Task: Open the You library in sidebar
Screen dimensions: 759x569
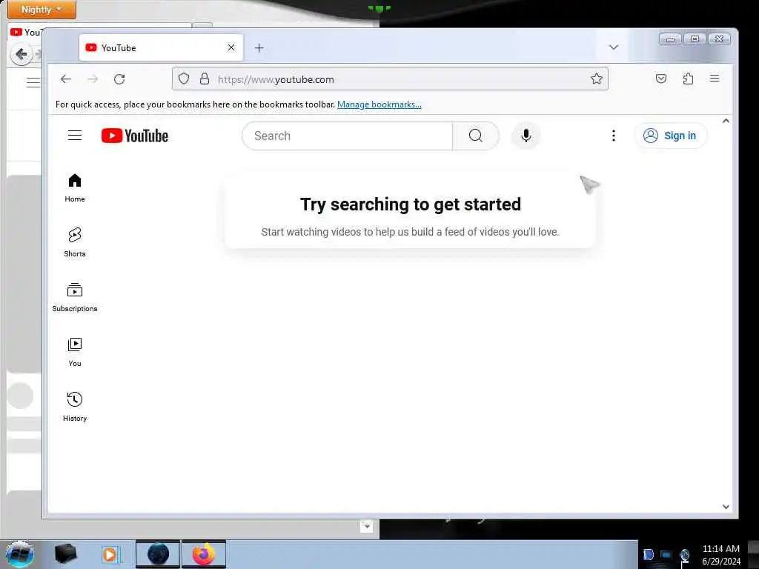Action: point(75,352)
